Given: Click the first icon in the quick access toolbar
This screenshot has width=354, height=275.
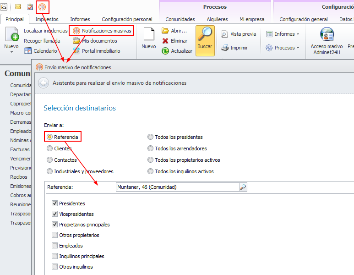Looking at the screenshot, I should coord(4,7).
